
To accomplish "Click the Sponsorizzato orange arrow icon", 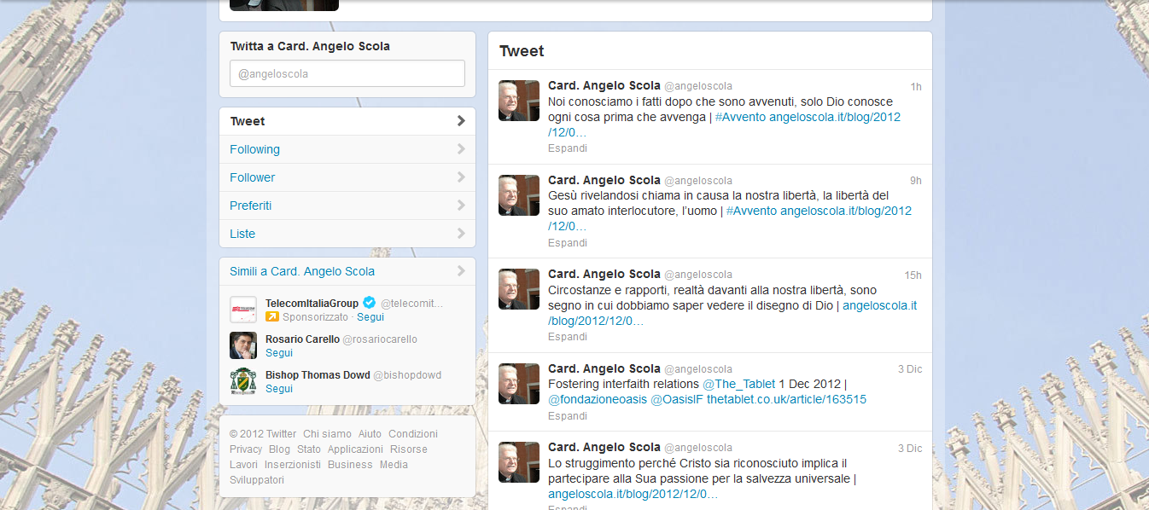I will (x=272, y=317).
